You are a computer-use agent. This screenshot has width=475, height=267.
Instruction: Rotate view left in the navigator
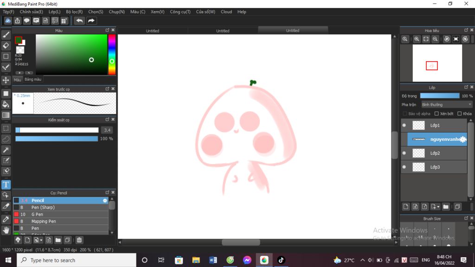(447, 39)
